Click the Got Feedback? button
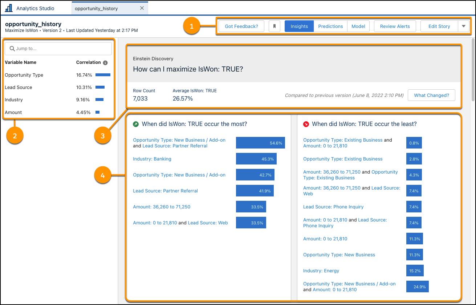Viewport: 476px width, 305px height. [241, 26]
